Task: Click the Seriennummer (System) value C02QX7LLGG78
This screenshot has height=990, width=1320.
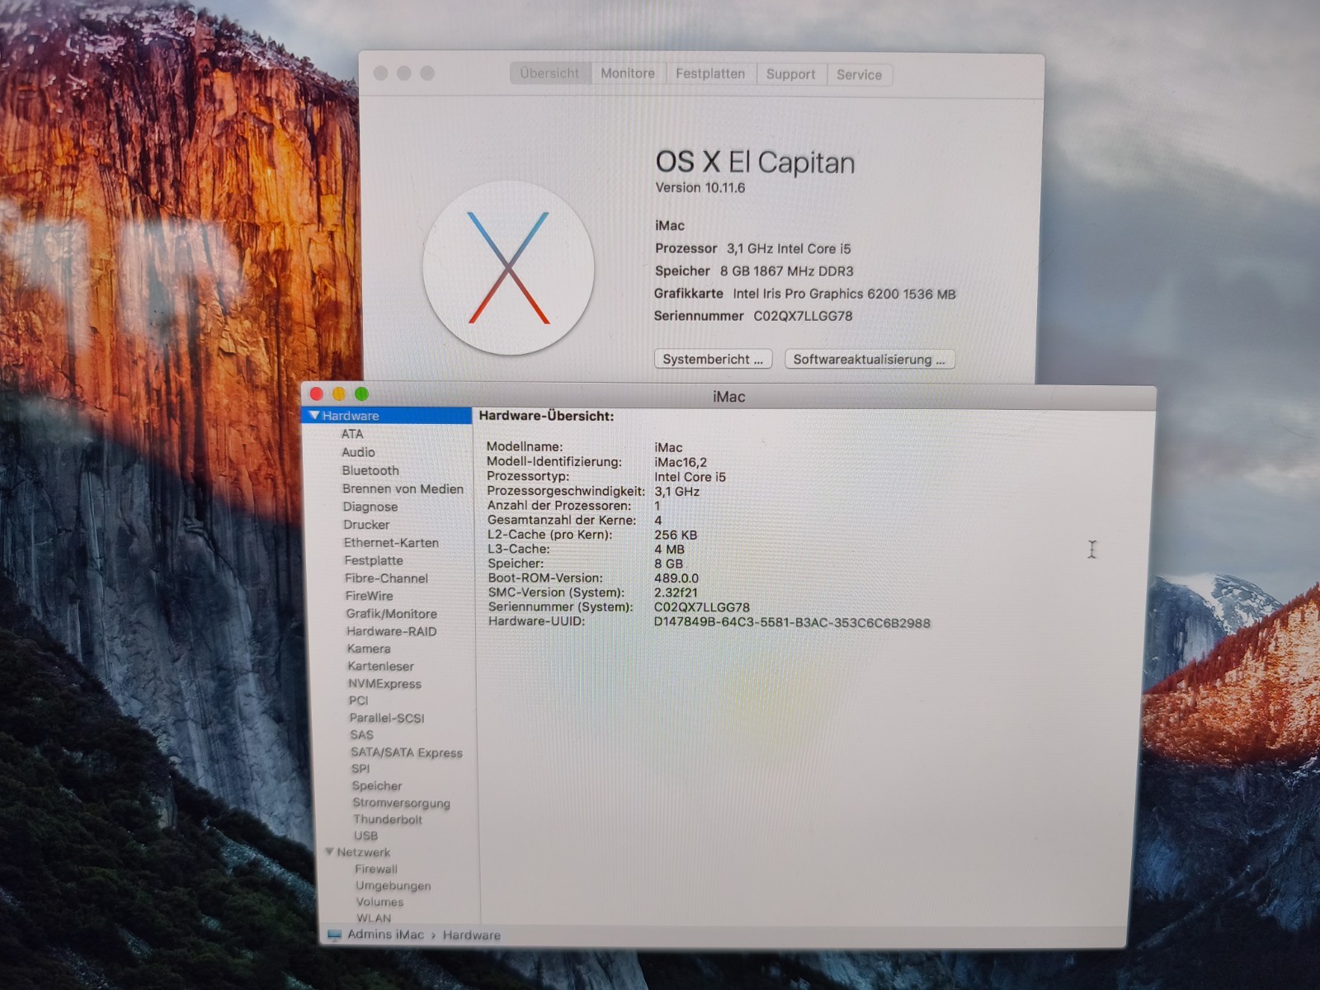Action: [x=702, y=607]
